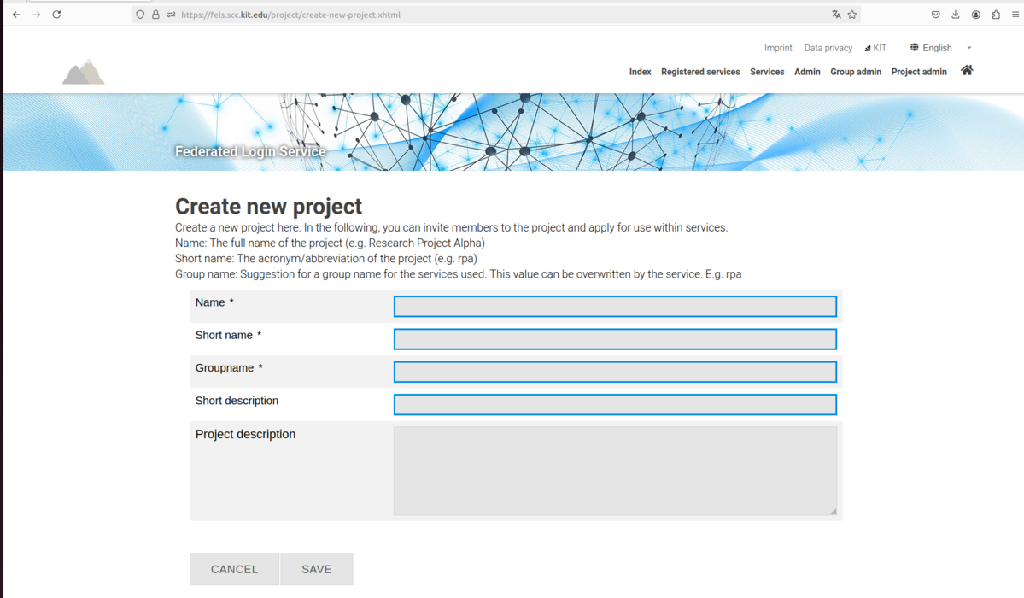Screen dimensions: 1024x598
Task: Go back with the browser back arrow
Action: click(x=16, y=15)
